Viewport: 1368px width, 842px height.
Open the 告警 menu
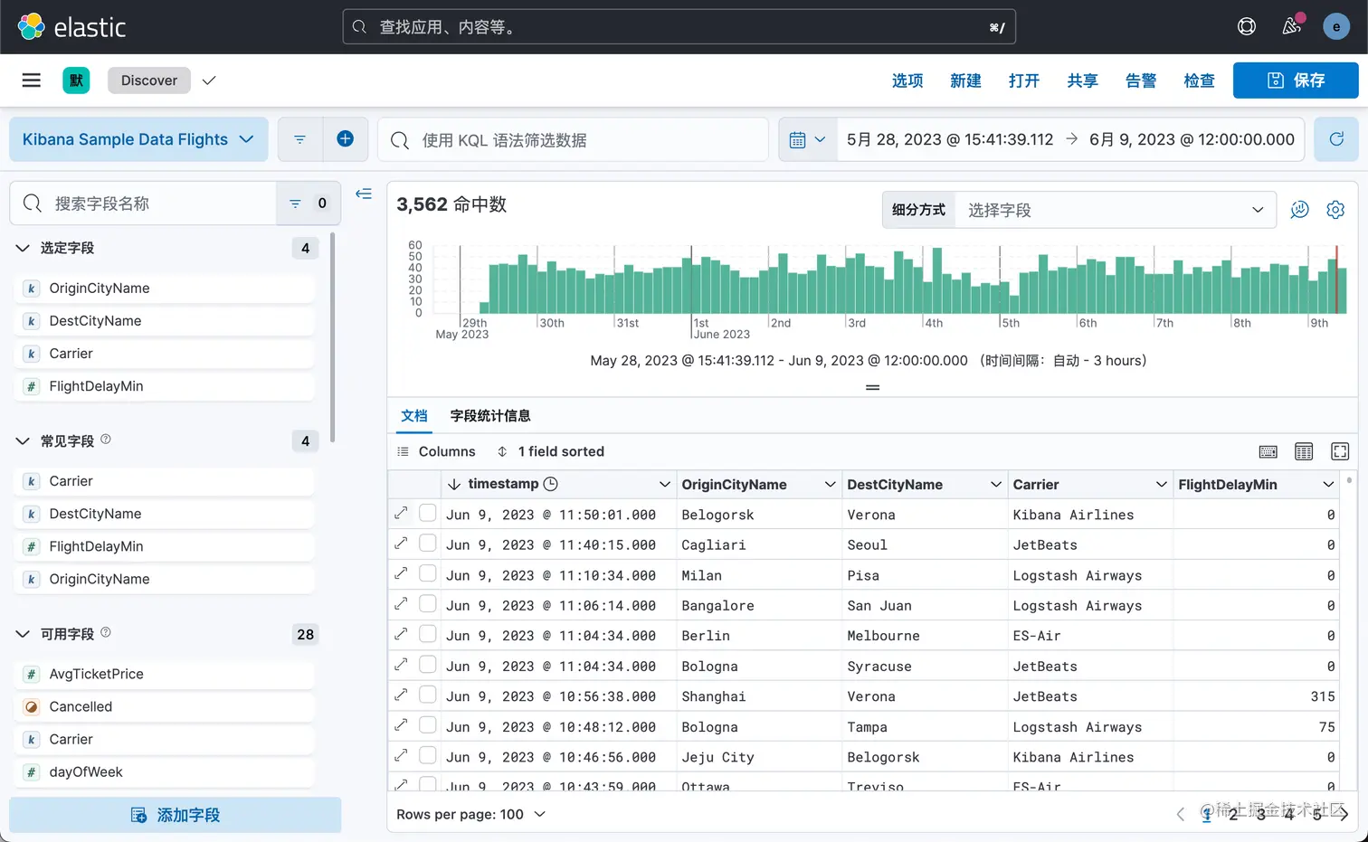click(1141, 80)
